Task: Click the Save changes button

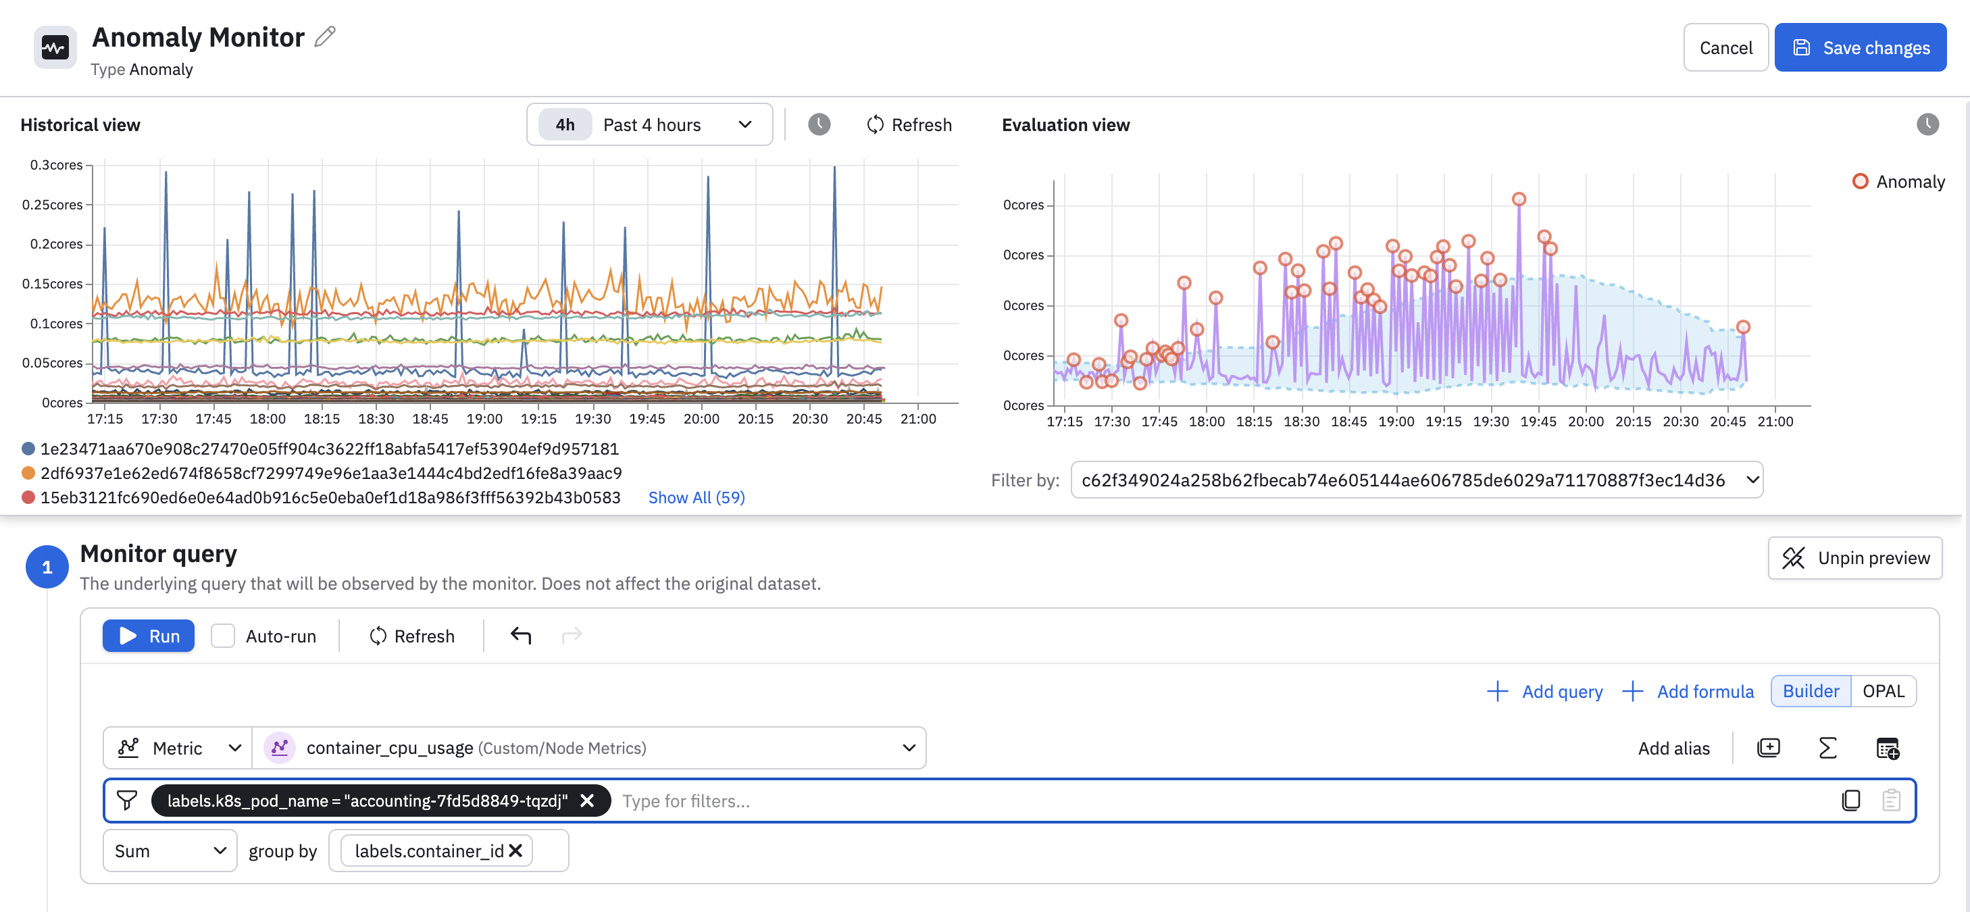Action: coord(1860,47)
